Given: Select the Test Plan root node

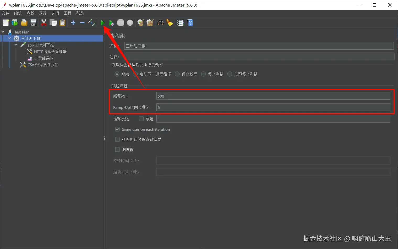Looking at the screenshot, I should [22, 32].
